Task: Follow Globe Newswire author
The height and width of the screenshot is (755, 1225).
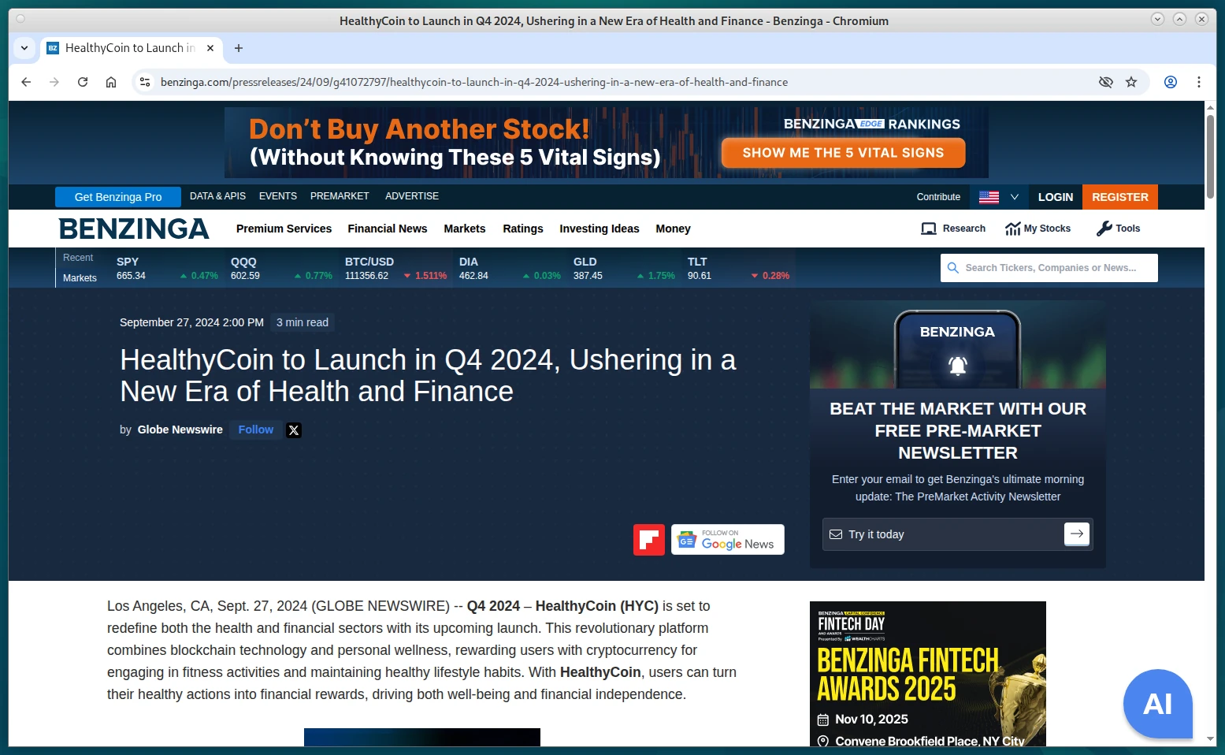Action: (x=255, y=430)
